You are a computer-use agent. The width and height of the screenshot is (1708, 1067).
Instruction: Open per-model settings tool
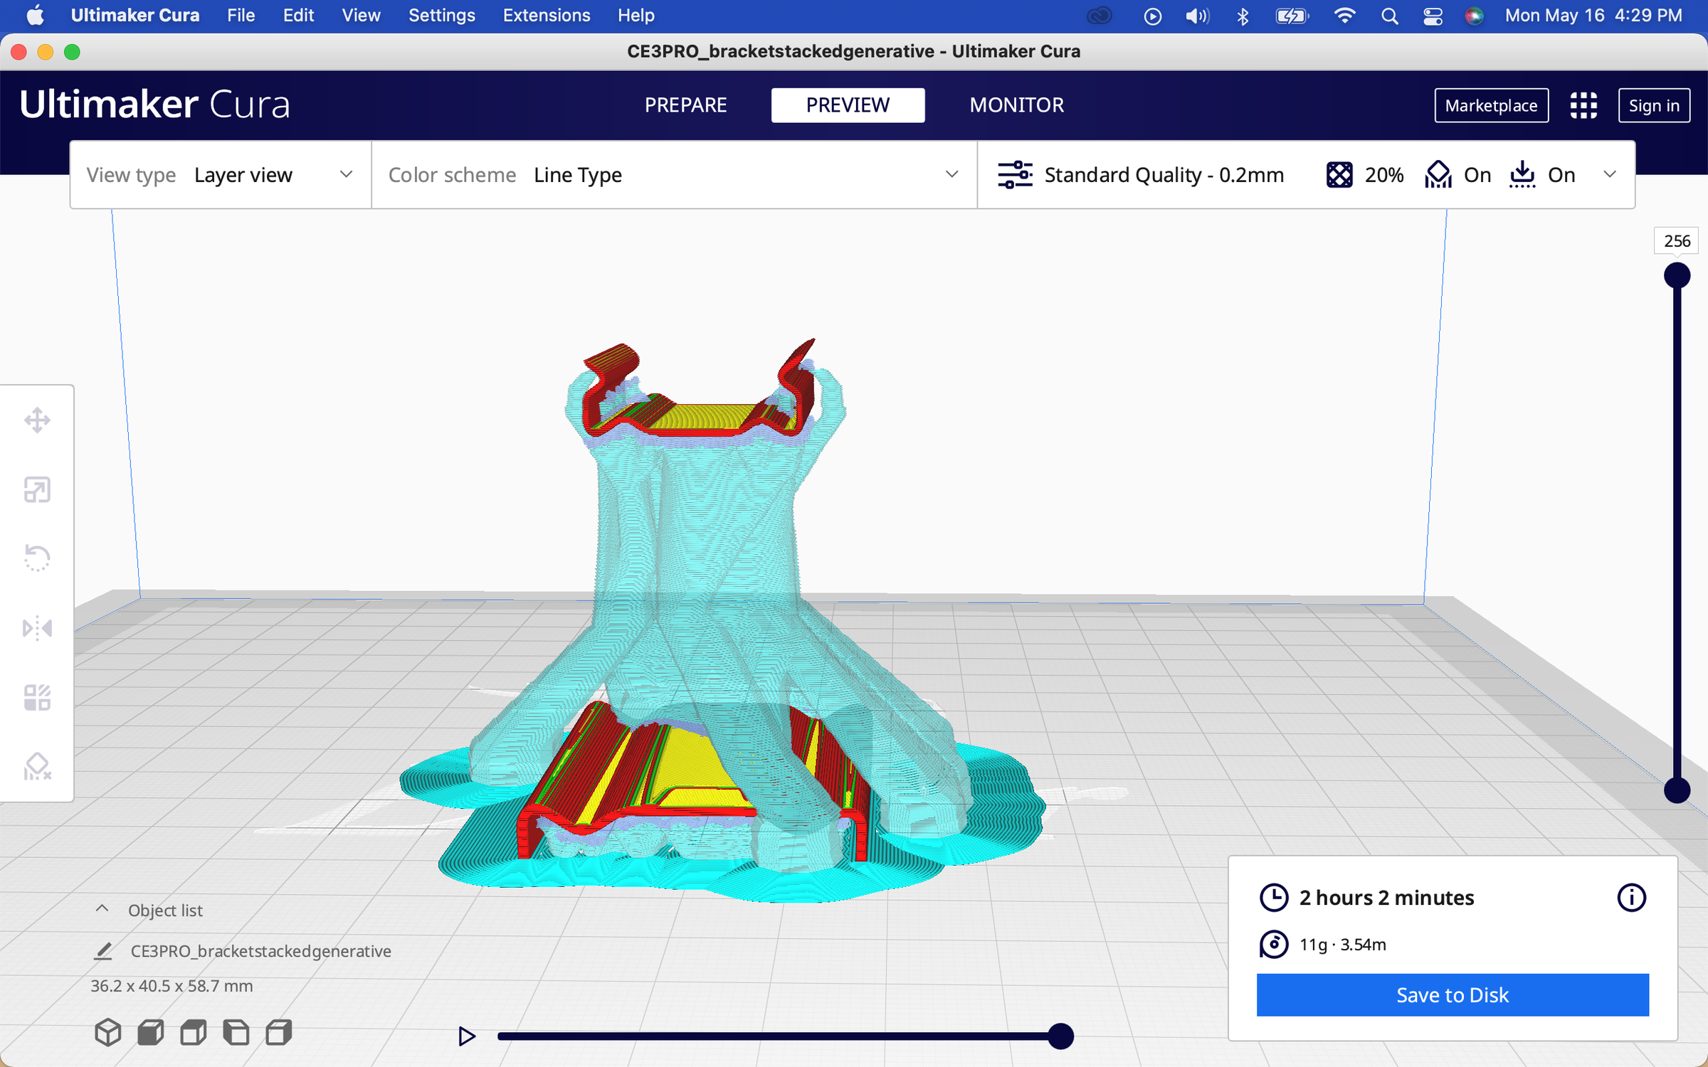[x=37, y=697]
